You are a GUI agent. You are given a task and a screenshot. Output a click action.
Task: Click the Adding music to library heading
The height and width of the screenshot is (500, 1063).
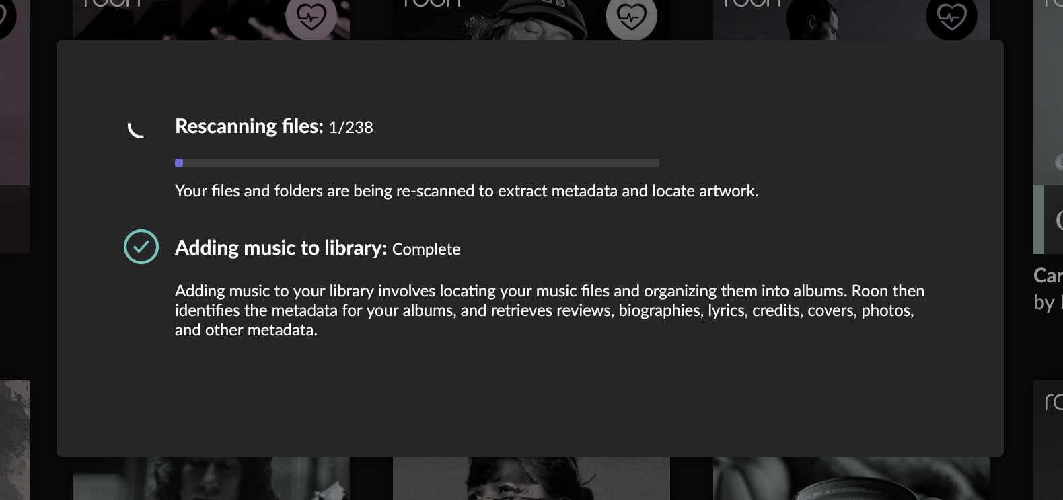point(281,248)
